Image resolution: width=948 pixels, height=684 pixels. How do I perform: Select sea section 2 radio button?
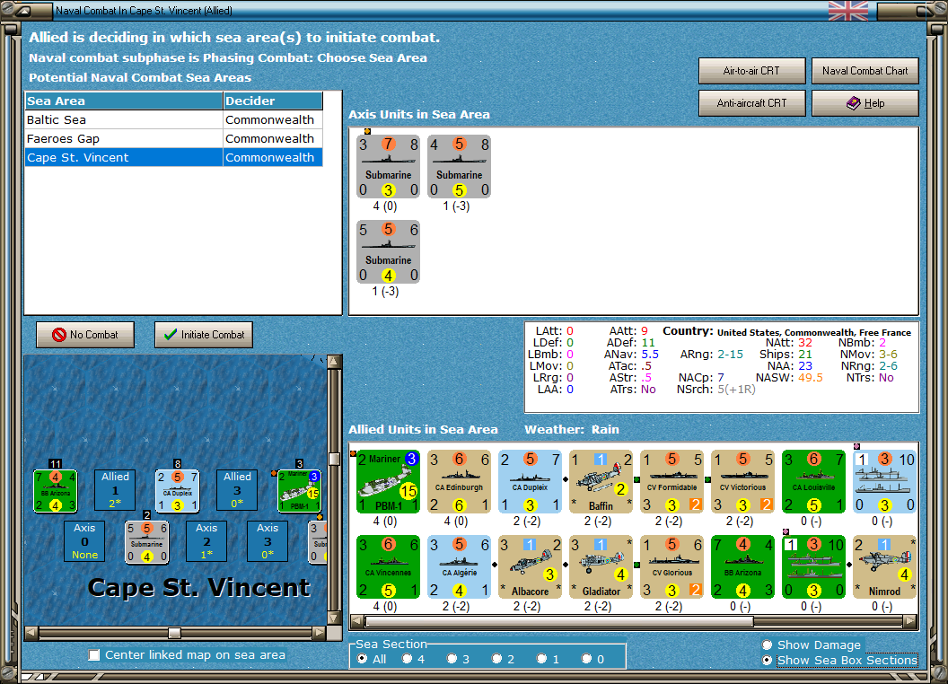click(496, 659)
